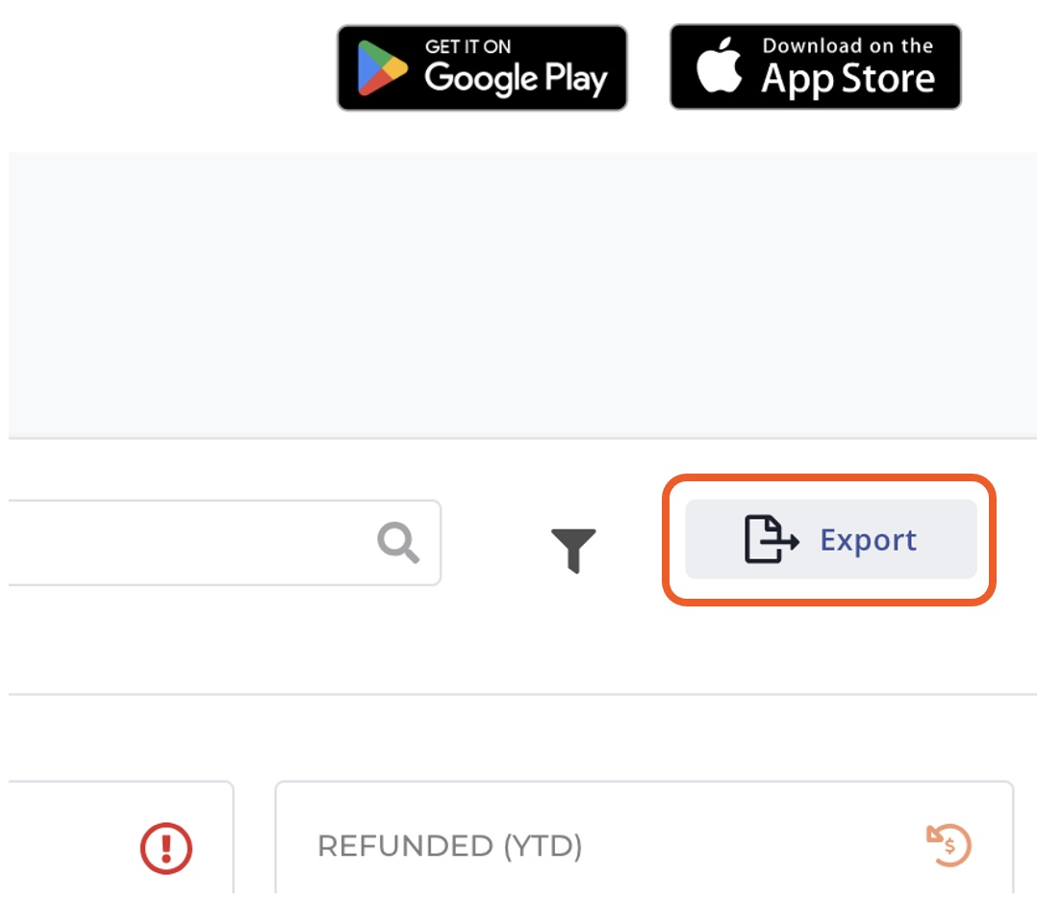This screenshot has width=1037, height=901.
Task: Click the red exclamation alert icon
Action: tap(166, 848)
